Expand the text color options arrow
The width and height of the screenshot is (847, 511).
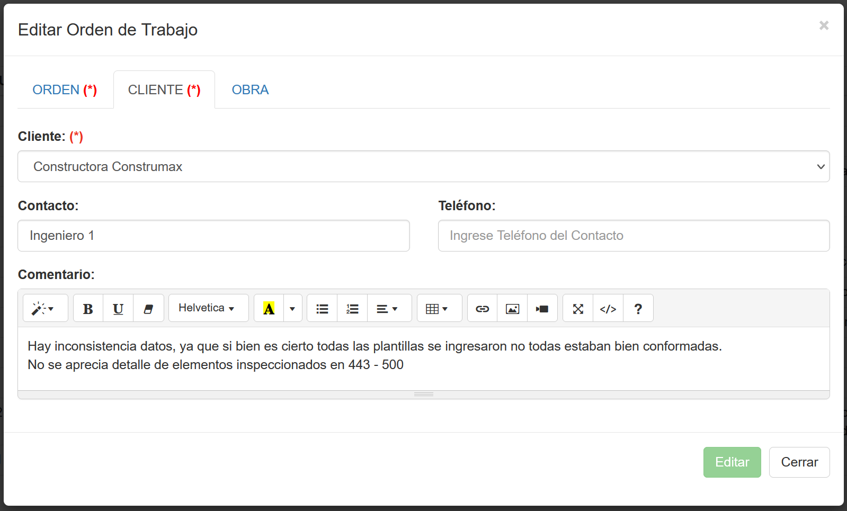pyautogui.click(x=292, y=309)
